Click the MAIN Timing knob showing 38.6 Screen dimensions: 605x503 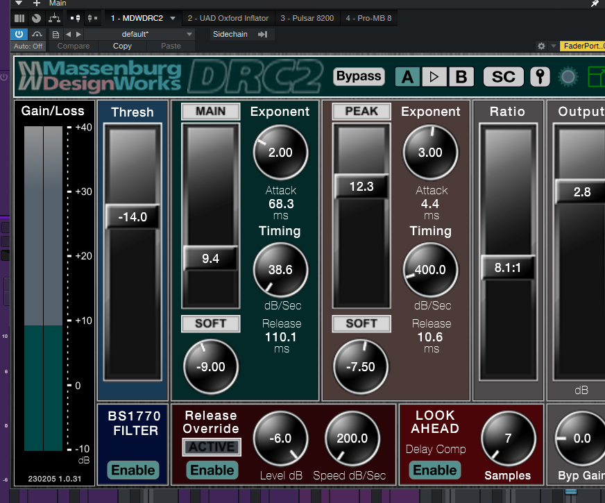(x=280, y=270)
